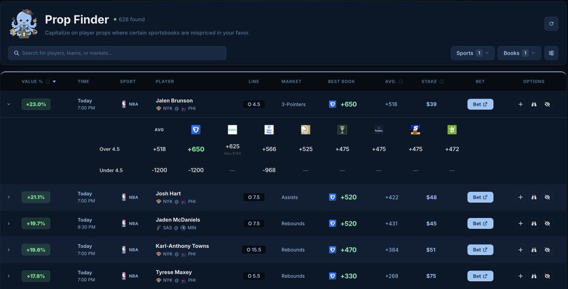Open binoculars view for Jalen Brunson
Image resolution: width=568 pixels, height=289 pixels.
pos(534,104)
